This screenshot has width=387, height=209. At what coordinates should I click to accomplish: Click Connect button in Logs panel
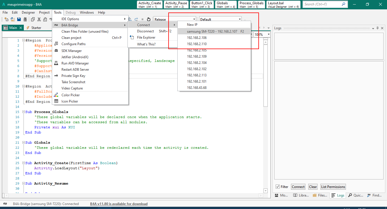(298, 187)
